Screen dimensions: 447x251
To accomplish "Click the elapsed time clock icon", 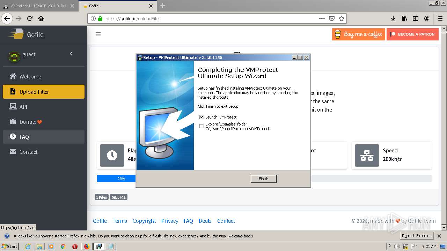I will pos(112,155).
